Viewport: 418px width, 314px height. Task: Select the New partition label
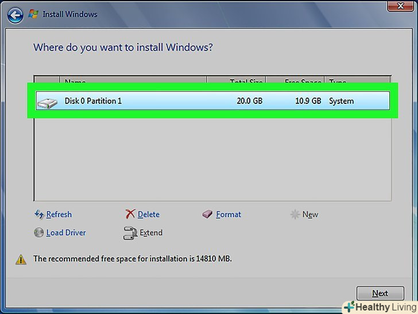coord(310,214)
